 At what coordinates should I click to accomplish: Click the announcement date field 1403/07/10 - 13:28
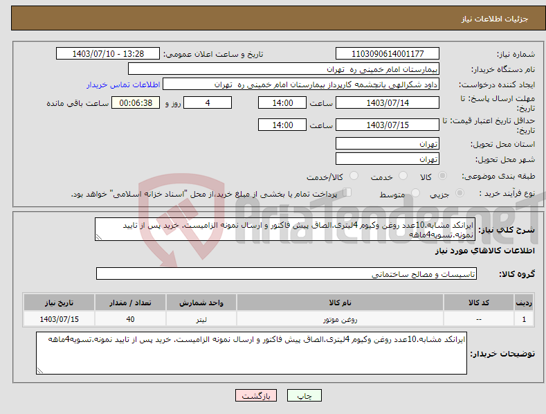(108, 54)
